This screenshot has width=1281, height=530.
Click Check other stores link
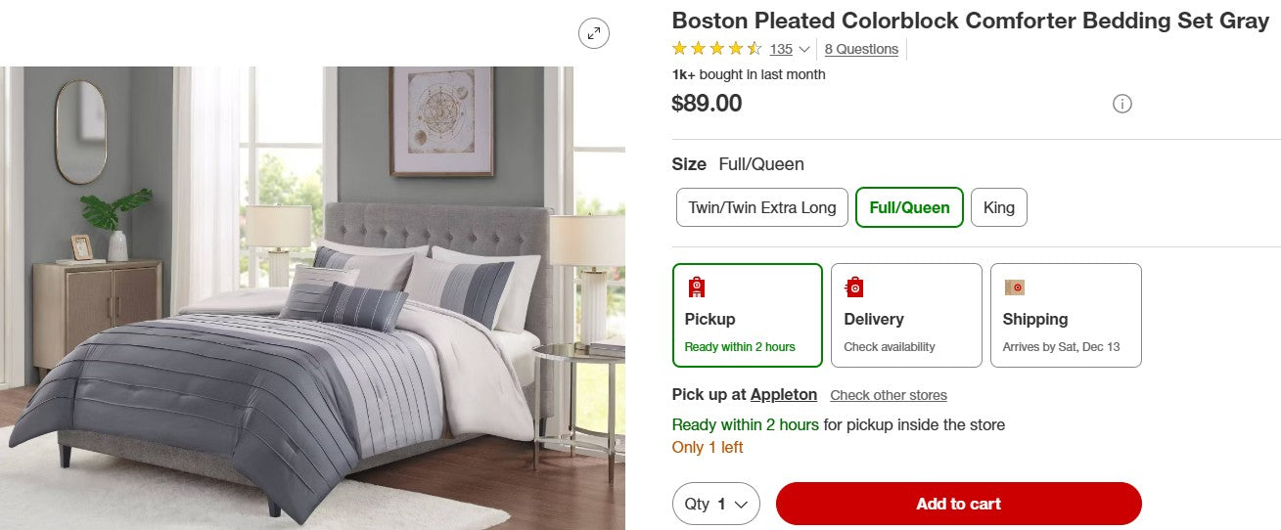(889, 395)
